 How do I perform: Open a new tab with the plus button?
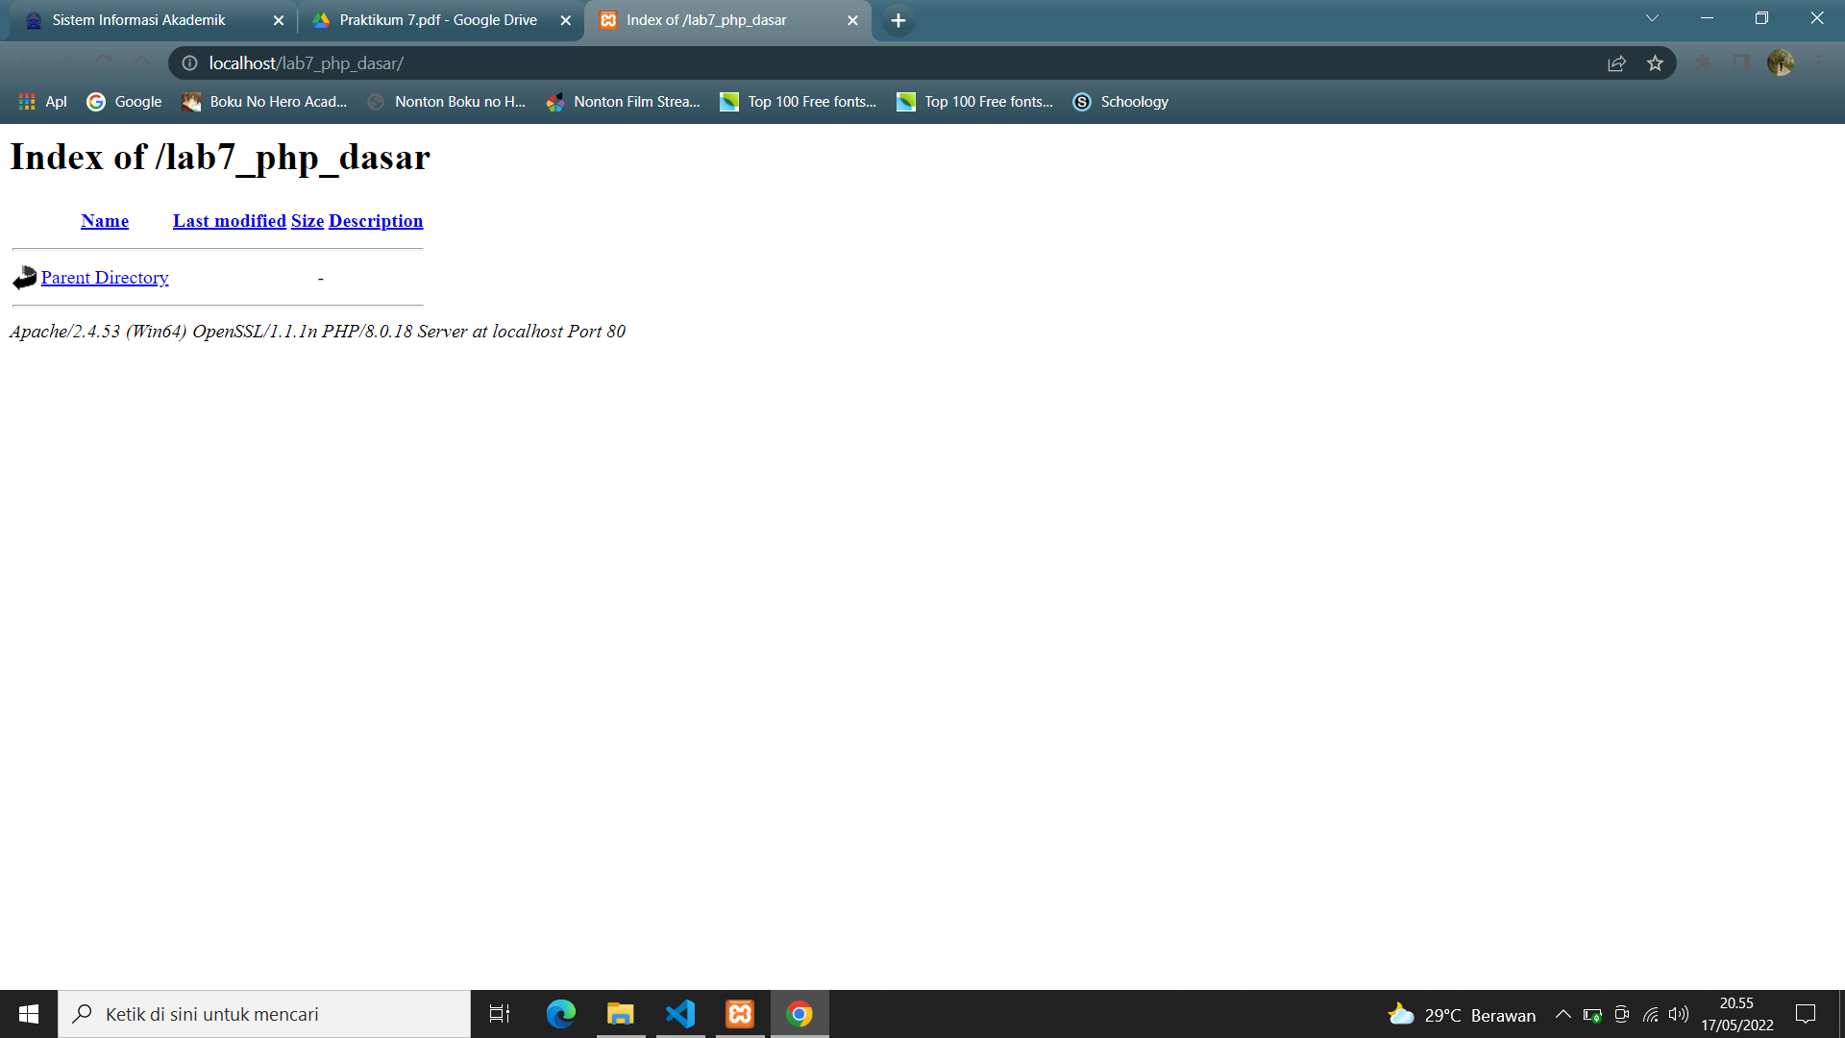pyautogui.click(x=897, y=19)
